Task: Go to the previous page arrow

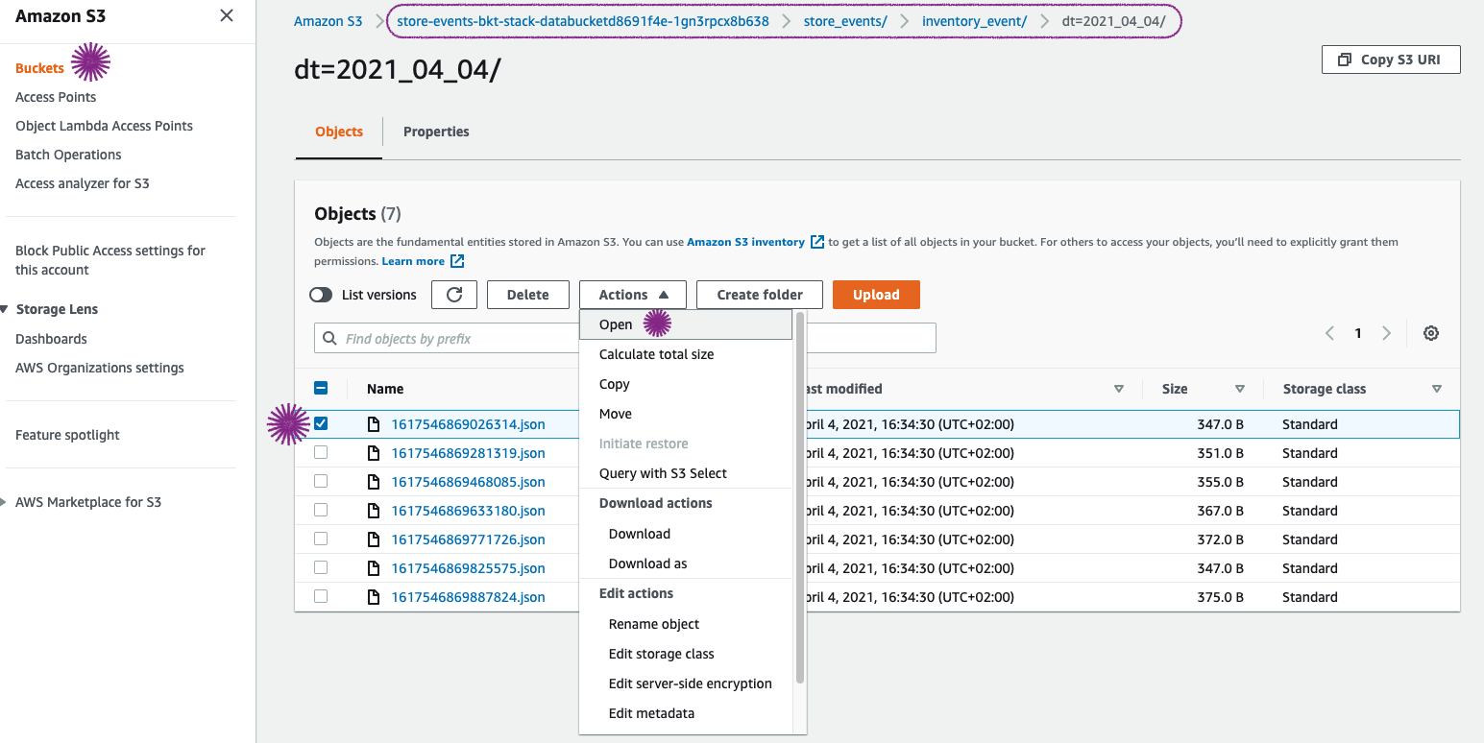Action: coord(1329,333)
